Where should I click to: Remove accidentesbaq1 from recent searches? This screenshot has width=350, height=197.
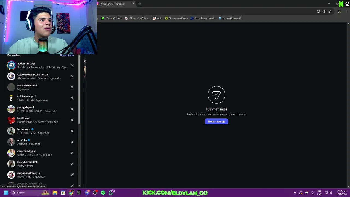[x=72, y=65]
